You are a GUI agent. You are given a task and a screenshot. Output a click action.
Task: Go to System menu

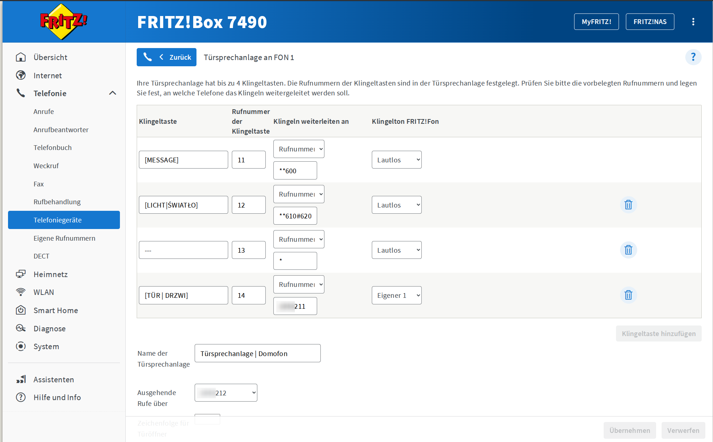tap(46, 346)
